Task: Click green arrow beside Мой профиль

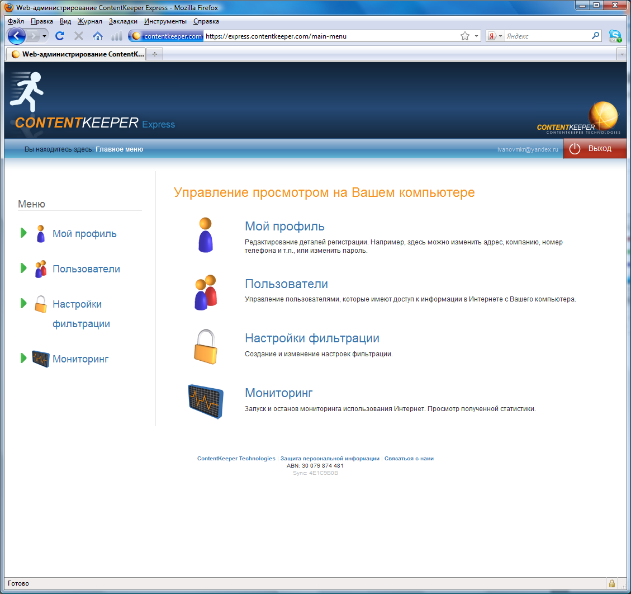Action: (x=23, y=233)
